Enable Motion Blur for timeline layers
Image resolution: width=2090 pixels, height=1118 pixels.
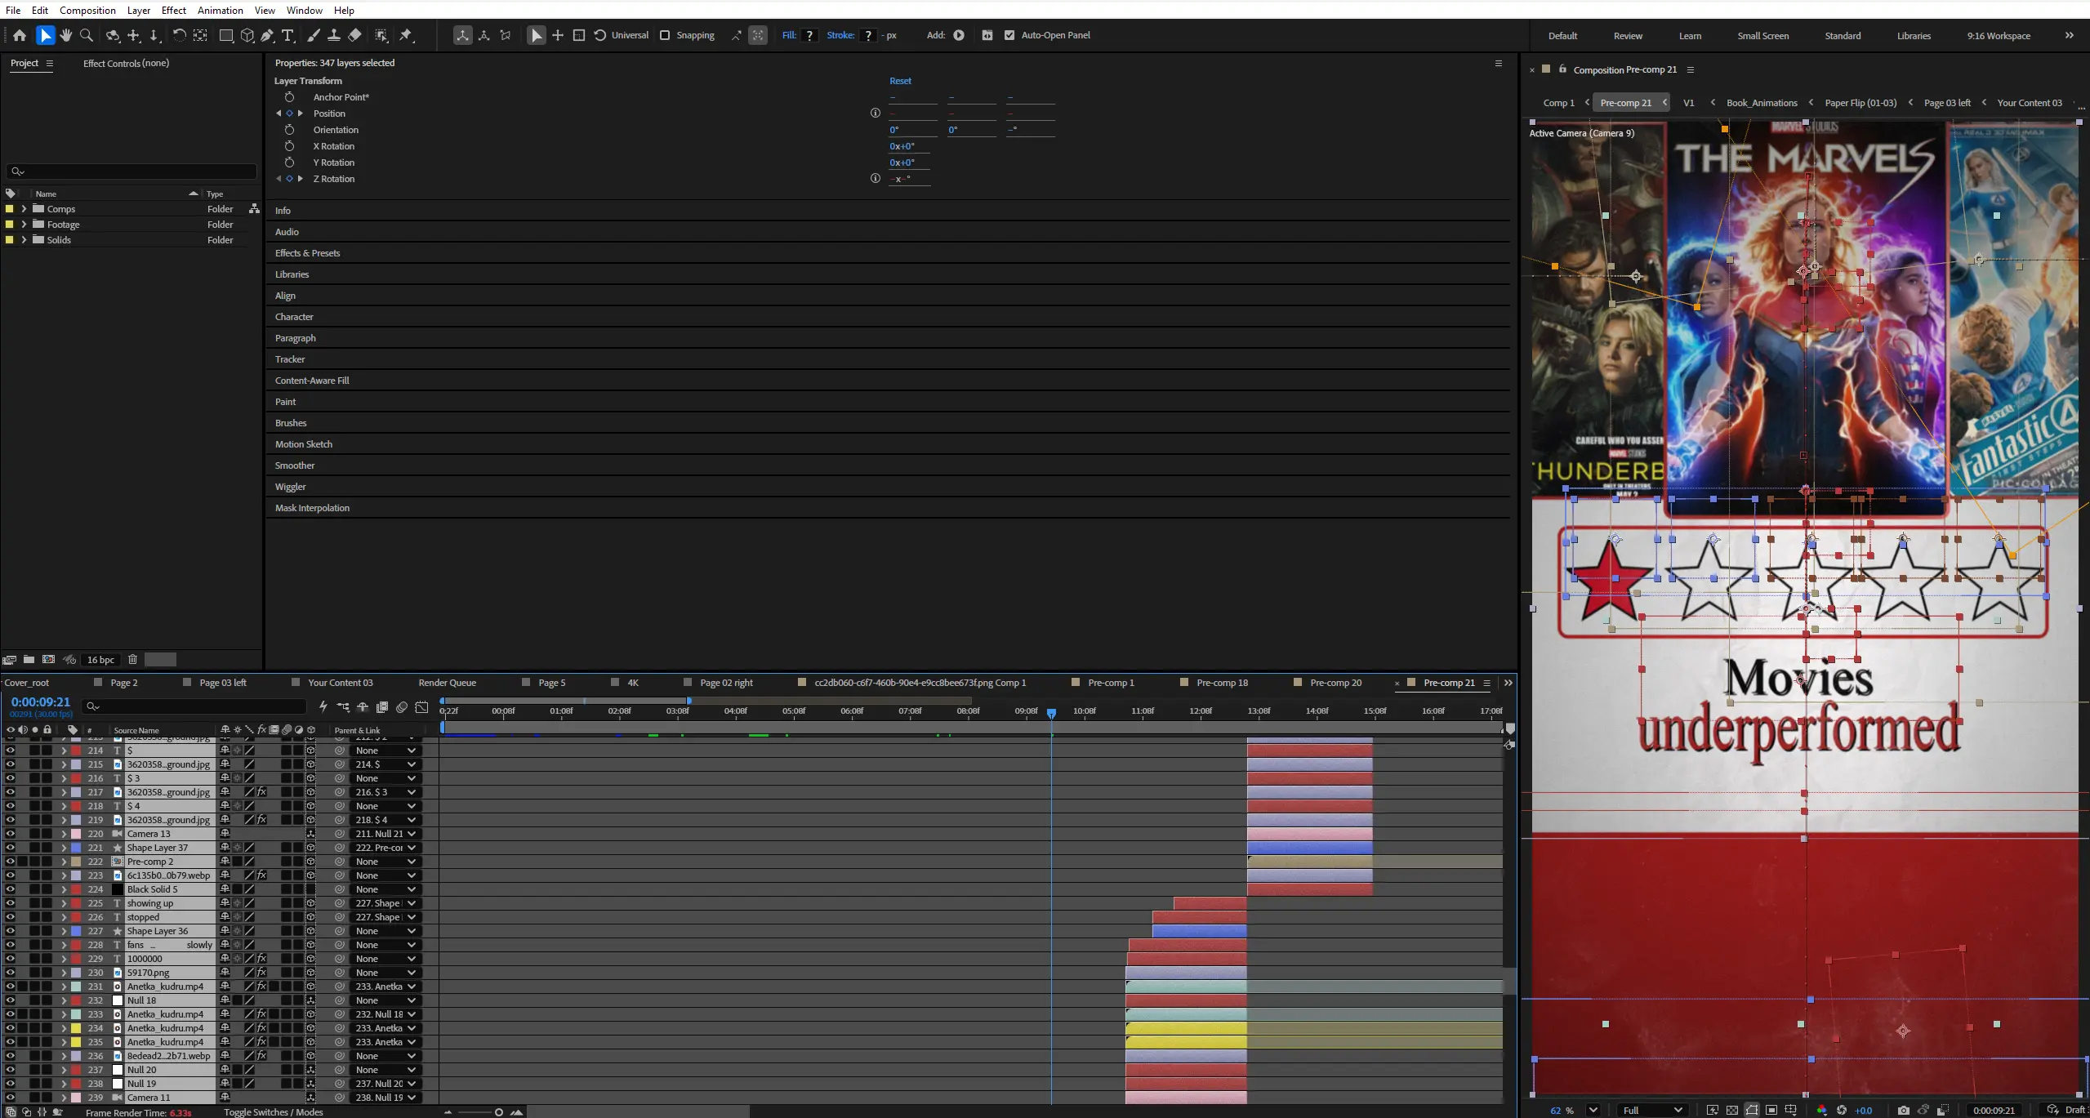[x=402, y=706]
